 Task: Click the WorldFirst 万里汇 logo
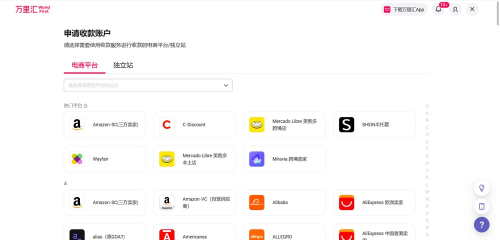(x=32, y=9)
